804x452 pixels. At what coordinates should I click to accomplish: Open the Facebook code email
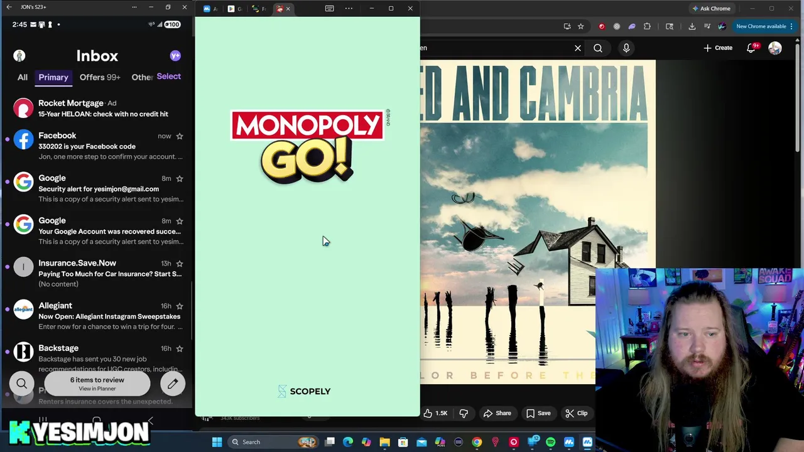tap(97, 146)
